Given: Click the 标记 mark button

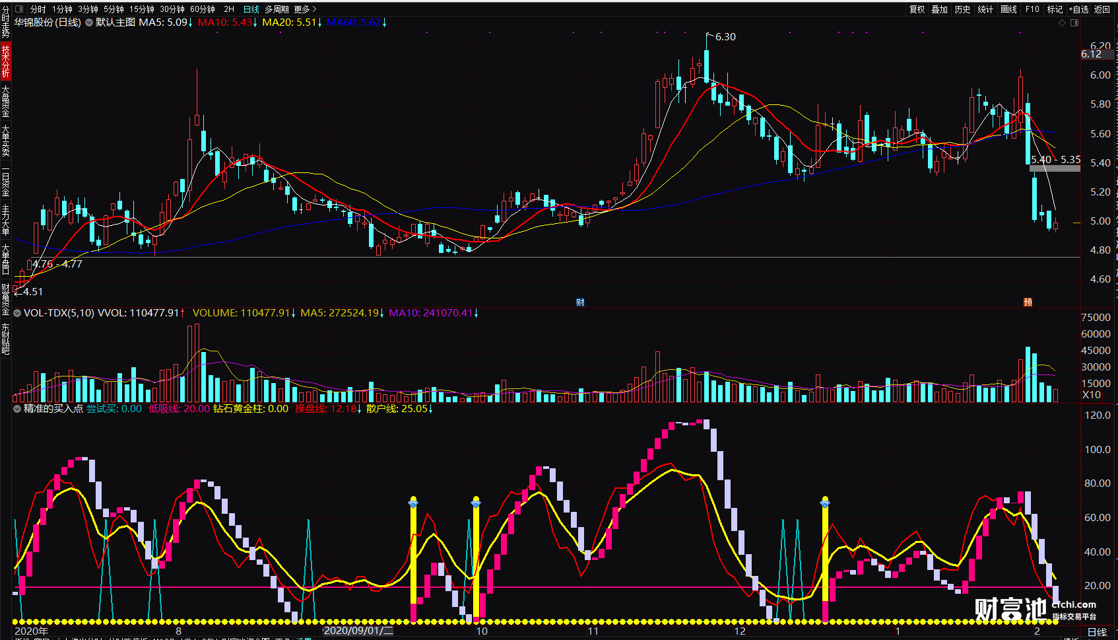Looking at the screenshot, I should pos(1055,9).
